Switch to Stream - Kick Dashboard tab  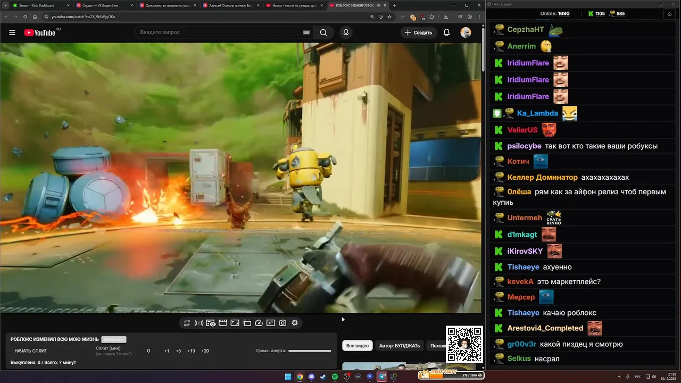[x=41, y=5]
